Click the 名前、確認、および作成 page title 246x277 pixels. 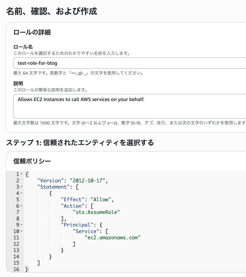point(52,11)
